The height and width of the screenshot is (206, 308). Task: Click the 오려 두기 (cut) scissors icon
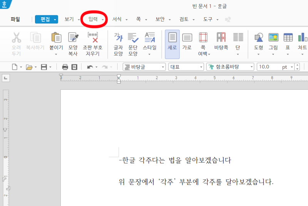(x=16, y=37)
